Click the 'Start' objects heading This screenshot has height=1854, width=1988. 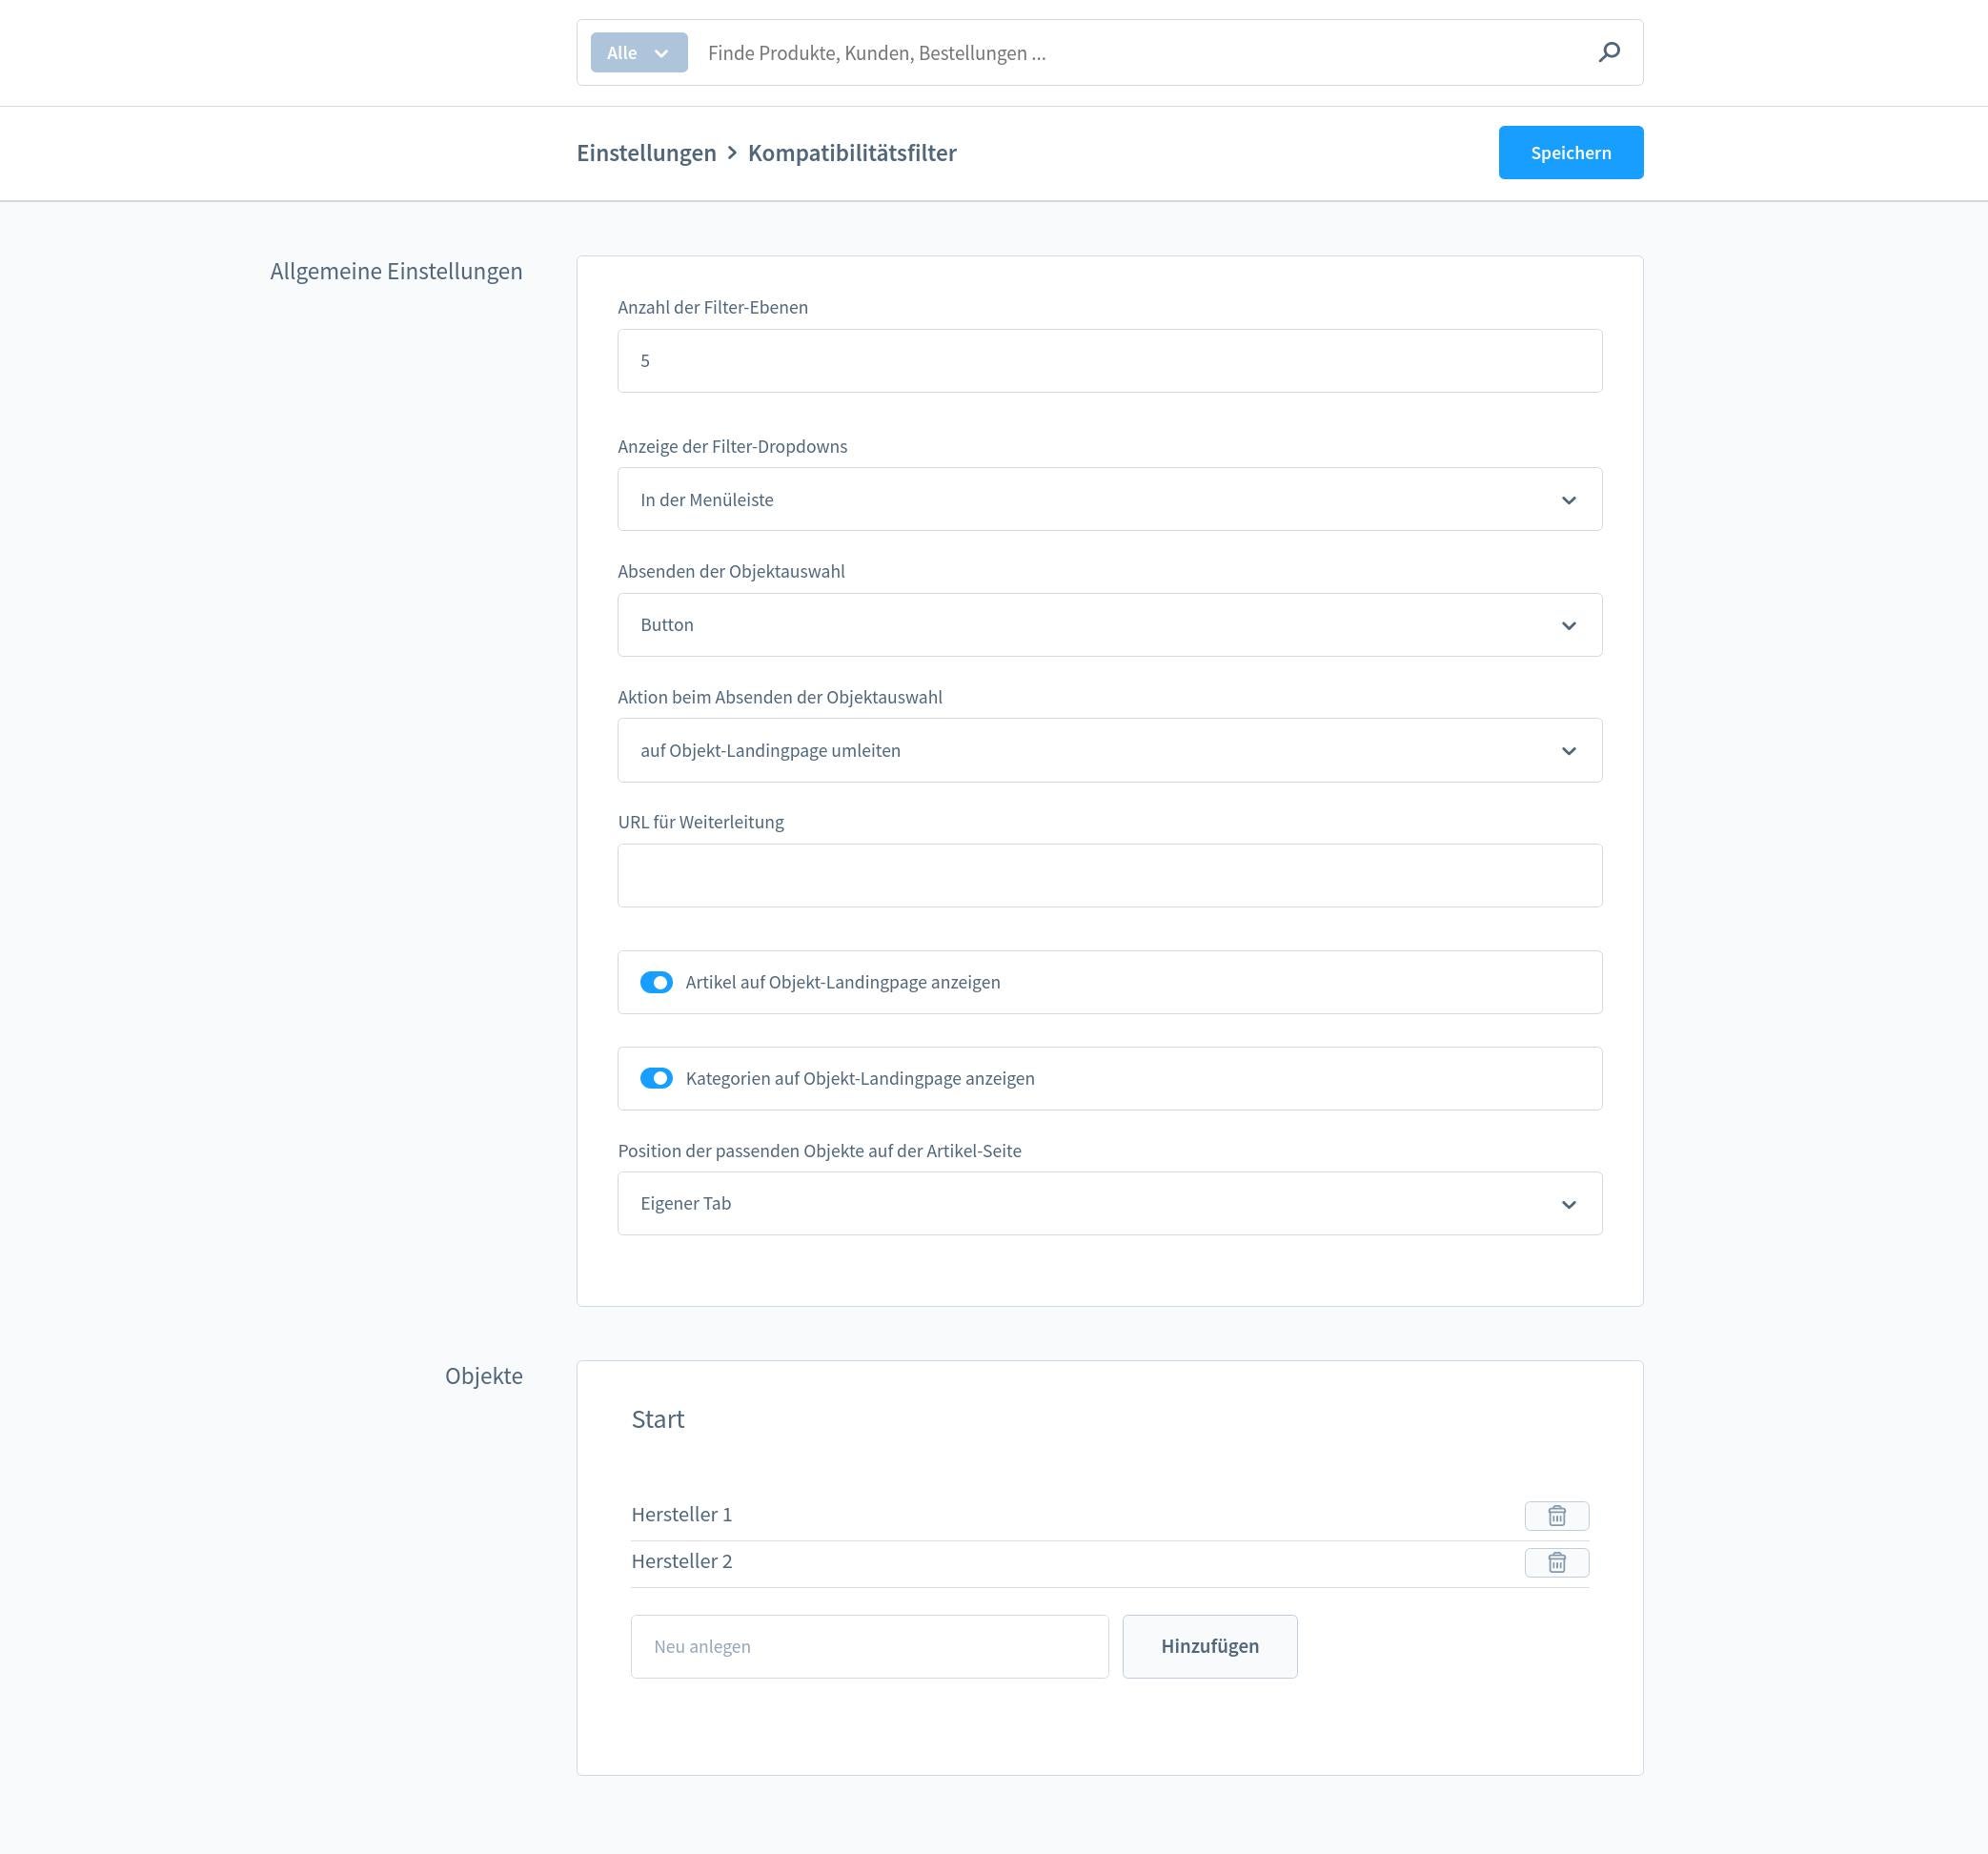657,1419
